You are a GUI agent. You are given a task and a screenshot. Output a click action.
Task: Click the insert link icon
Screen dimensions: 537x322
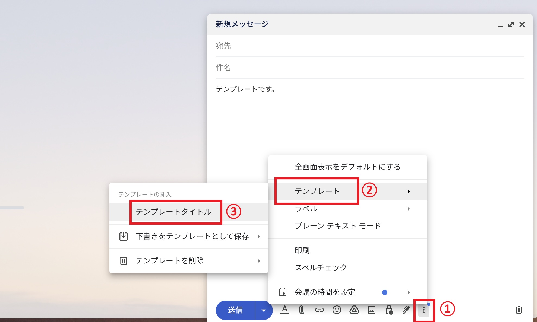pyautogui.click(x=319, y=310)
